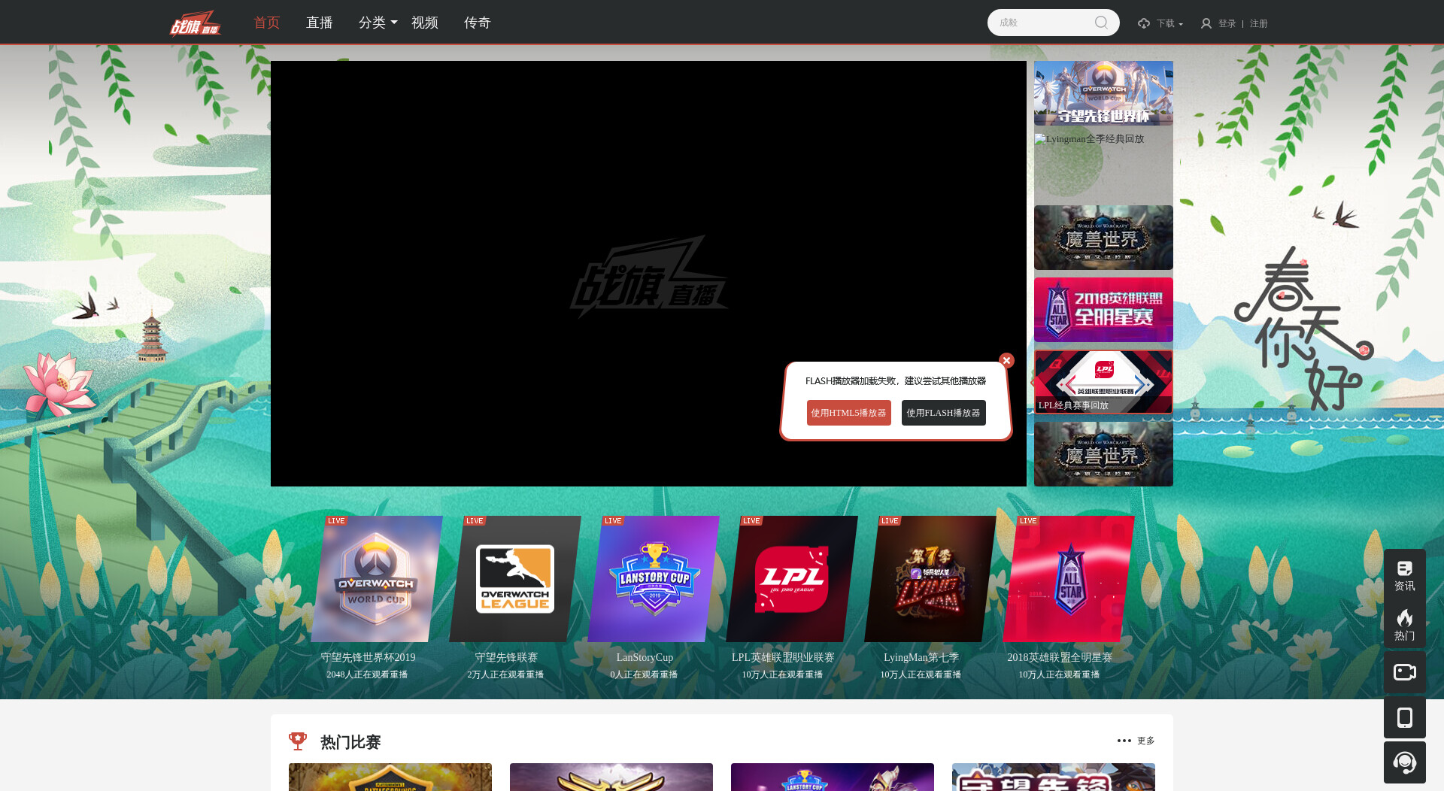Click the user profile icon
Image resolution: width=1444 pixels, height=791 pixels.
[1206, 23]
